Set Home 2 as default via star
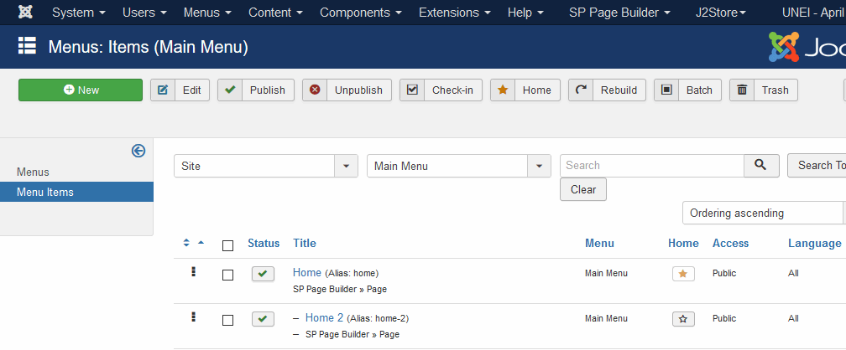 pyautogui.click(x=683, y=319)
